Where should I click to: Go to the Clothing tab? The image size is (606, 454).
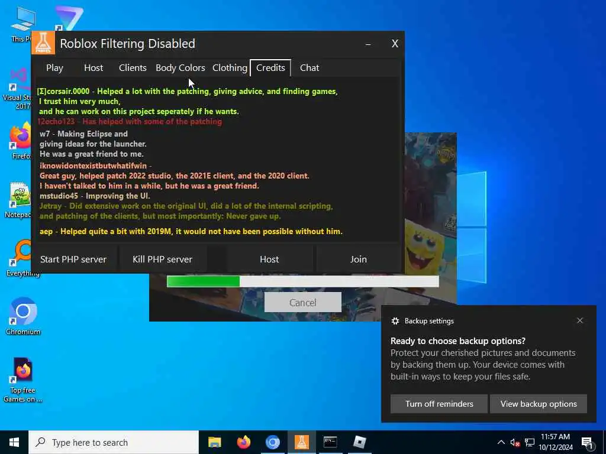click(x=230, y=67)
